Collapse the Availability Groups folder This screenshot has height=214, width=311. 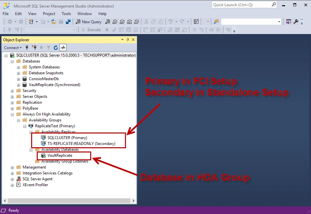[x=18, y=120]
